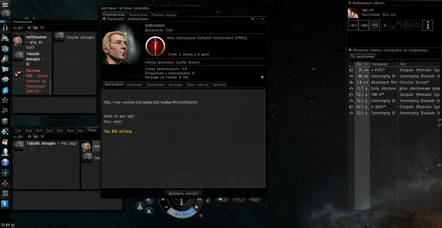Open the blue Help question mark icon
This screenshot has height=228, width=442.
coord(5,162)
